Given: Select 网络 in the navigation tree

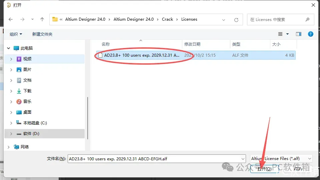Looking at the screenshot, I should click(x=24, y=147).
